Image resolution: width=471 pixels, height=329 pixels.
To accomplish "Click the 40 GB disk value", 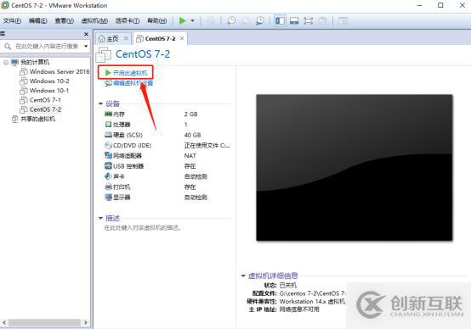I will click(x=192, y=135).
